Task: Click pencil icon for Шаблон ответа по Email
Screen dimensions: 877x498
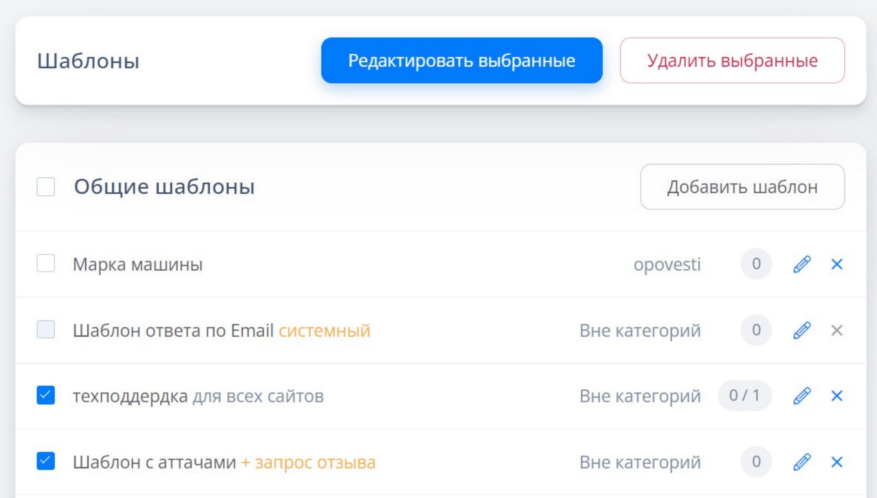Action: pos(802,330)
